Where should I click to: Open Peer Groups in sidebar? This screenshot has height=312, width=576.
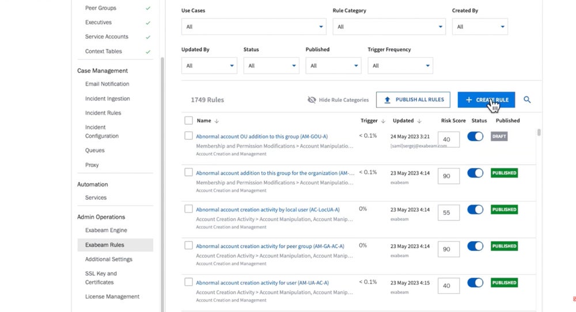(101, 8)
